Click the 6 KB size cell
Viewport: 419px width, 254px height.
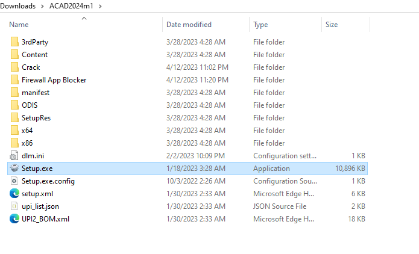click(358, 193)
